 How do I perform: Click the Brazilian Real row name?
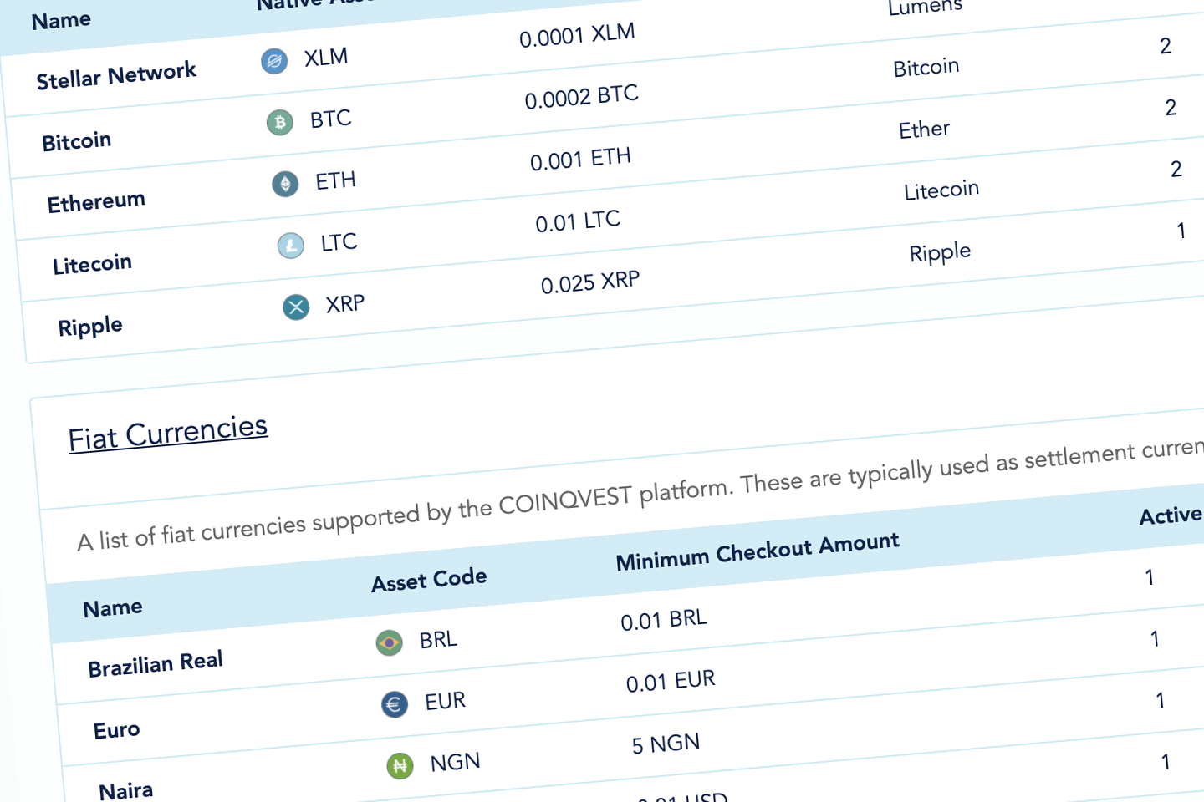(156, 664)
